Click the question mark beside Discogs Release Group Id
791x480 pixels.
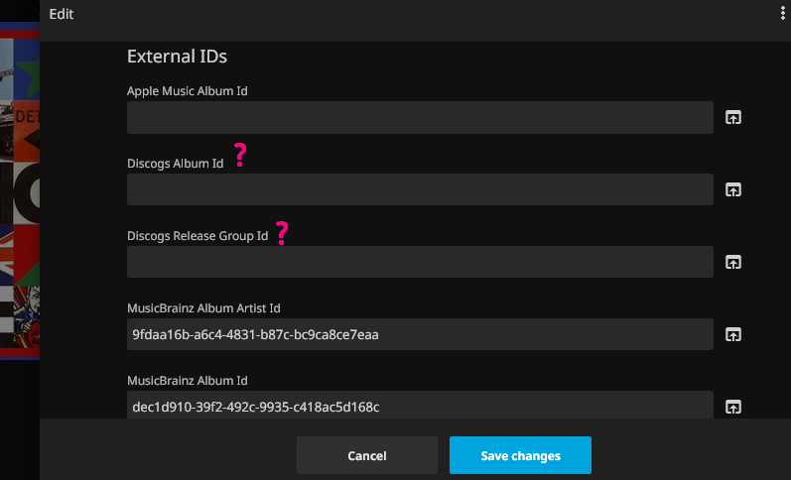(282, 233)
